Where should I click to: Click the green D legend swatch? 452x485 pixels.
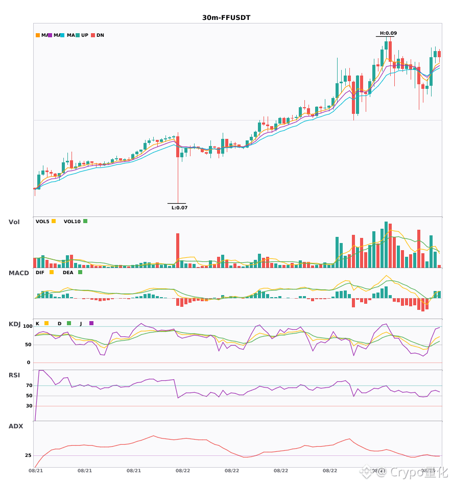69,323
